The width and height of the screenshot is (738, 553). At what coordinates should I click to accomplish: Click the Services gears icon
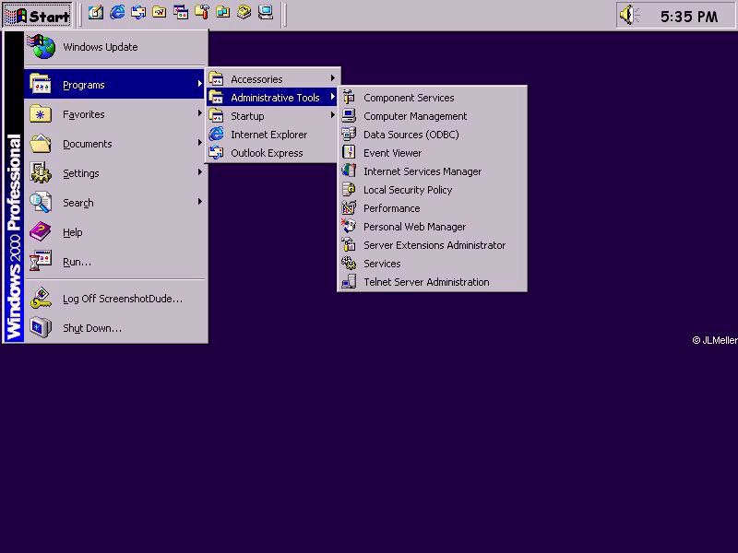(x=349, y=264)
